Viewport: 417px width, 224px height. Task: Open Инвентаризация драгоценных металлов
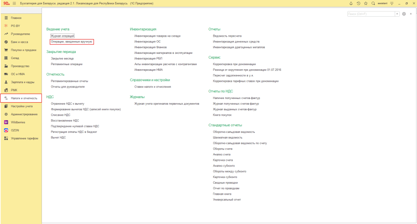click(239, 47)
